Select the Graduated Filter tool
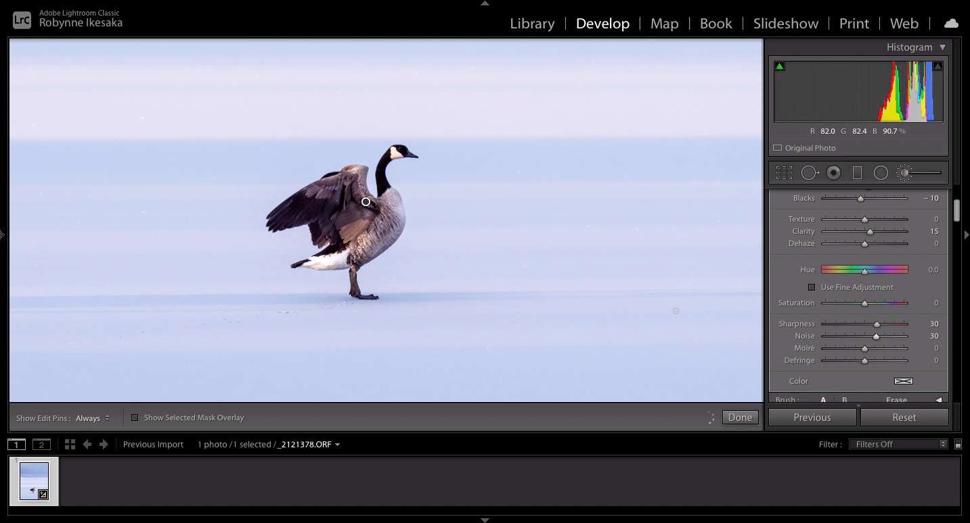The image size is (970, 523). coord(857,172)
